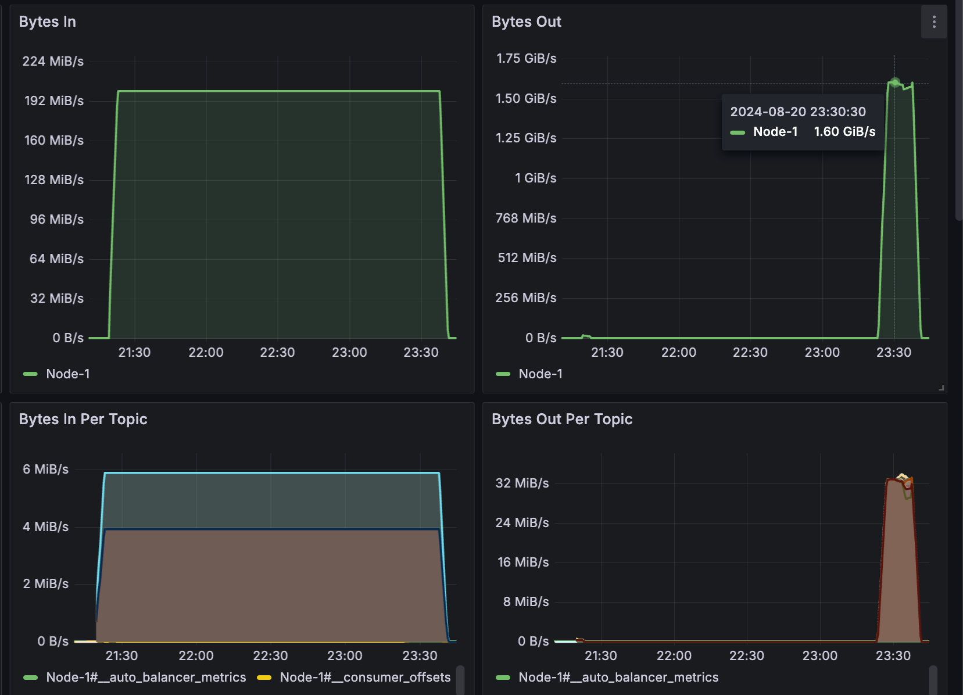Expand the Bytes In Per Topic title menu
The width and height of the screenshot is (963, 695).
(83, 420)
